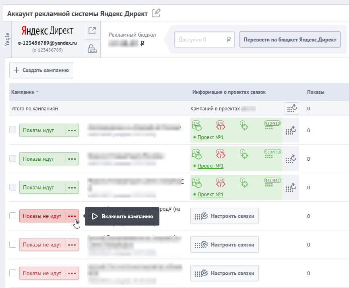Open three-dots menu of third Показы идут

(x=72, y=188)
